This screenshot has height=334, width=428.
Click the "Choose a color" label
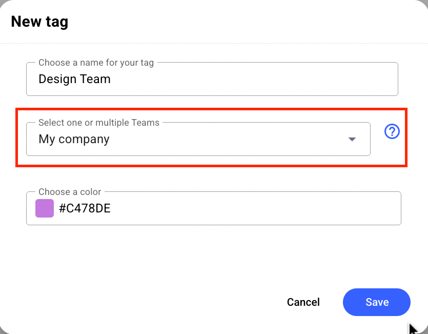[x=70, y=192]
